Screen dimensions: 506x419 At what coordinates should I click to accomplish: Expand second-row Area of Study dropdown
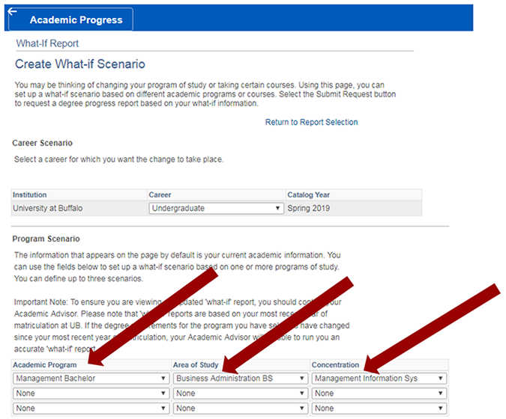240,394
